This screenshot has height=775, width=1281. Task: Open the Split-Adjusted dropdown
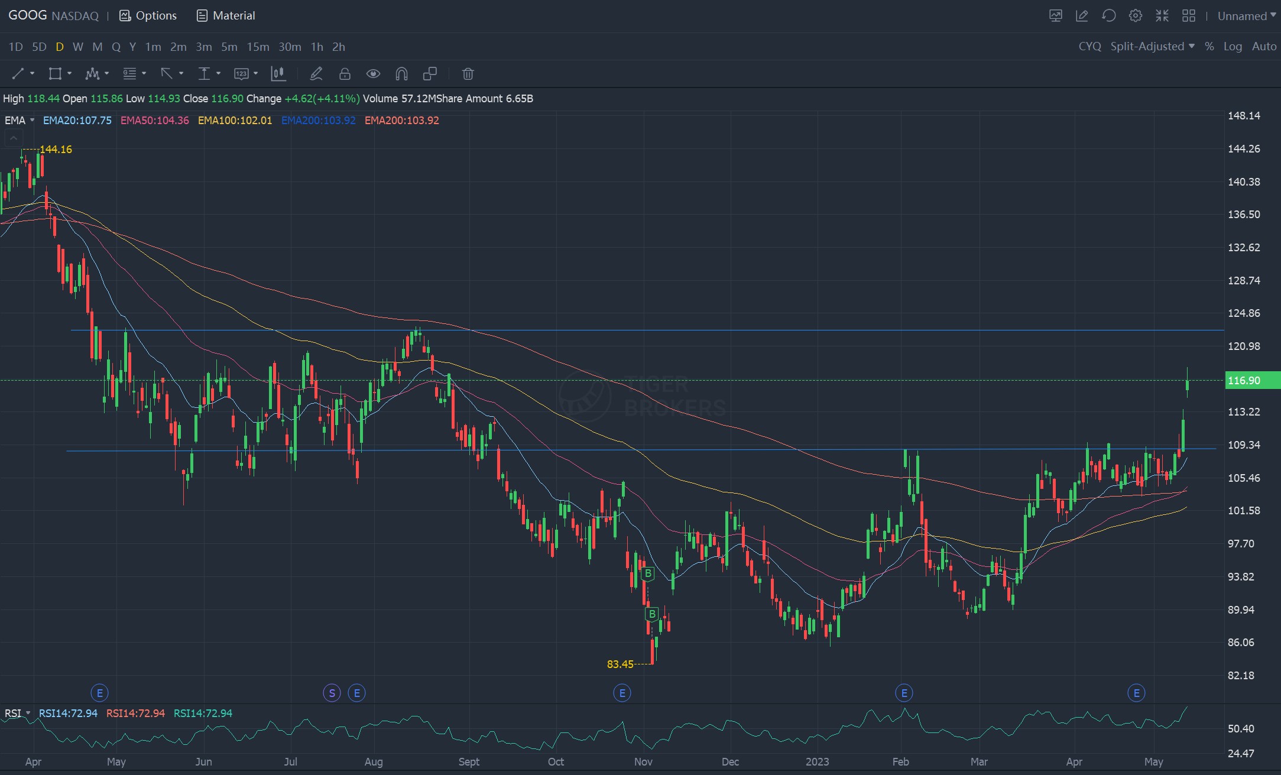point(1152,46)
